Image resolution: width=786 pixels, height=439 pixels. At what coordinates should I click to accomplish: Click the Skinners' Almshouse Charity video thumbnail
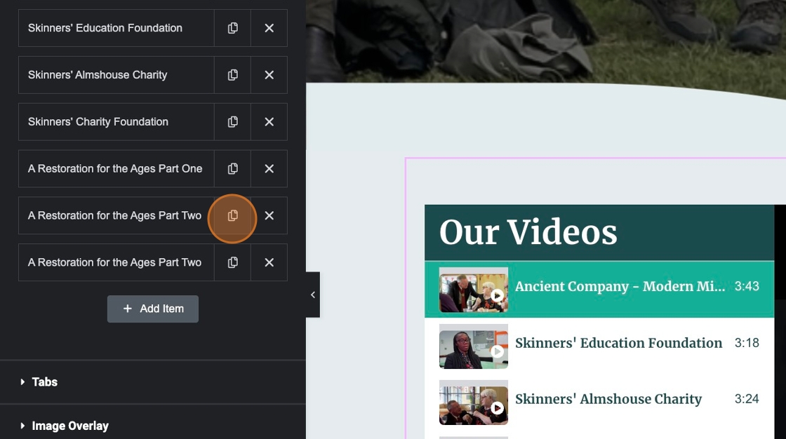pyautogui.click(x=474, y=403)
